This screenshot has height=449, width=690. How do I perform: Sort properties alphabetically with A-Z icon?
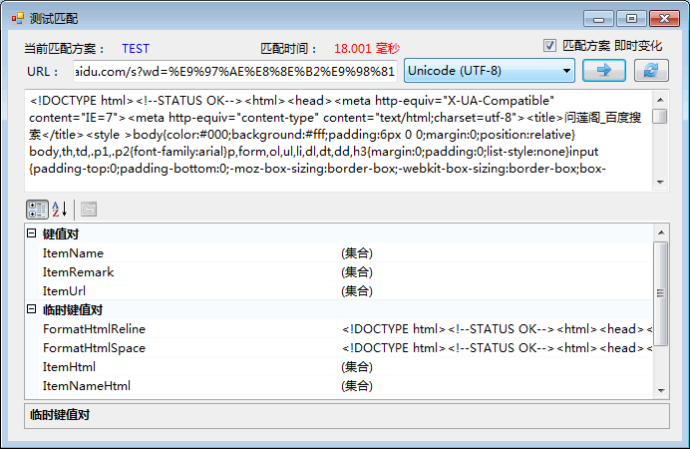[x=60, y=210]
